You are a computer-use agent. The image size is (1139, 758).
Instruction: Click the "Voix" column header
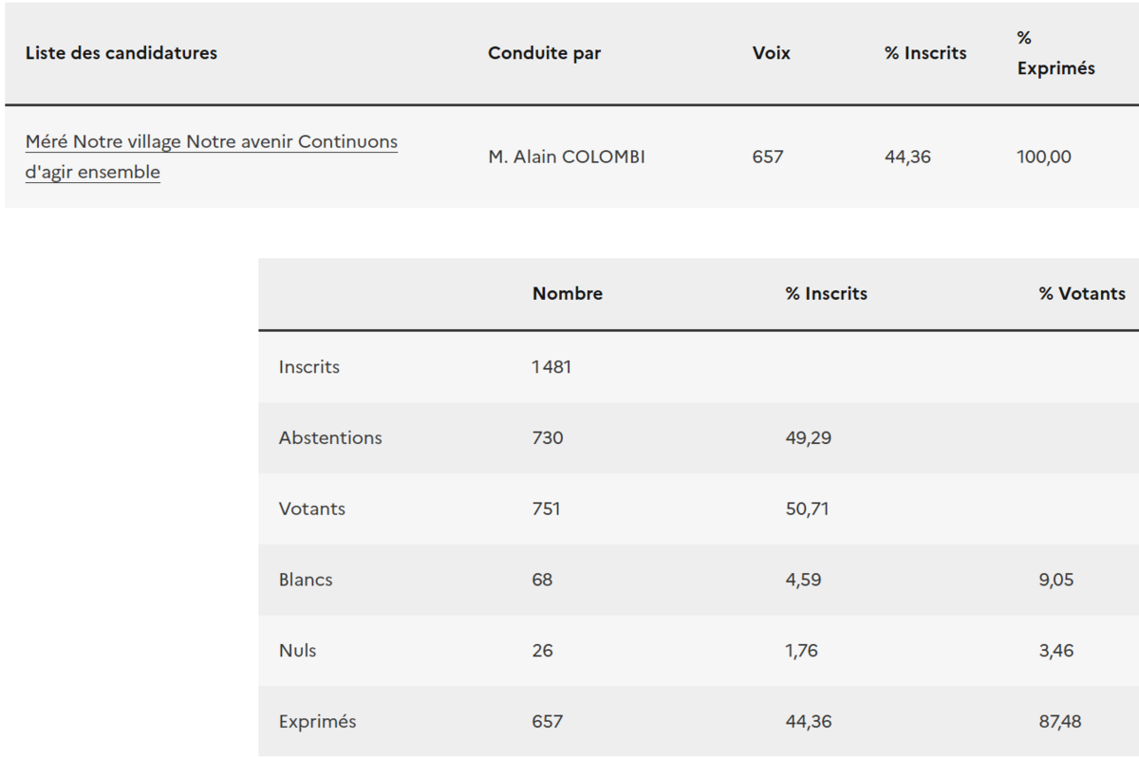click(x=771, y=53)
